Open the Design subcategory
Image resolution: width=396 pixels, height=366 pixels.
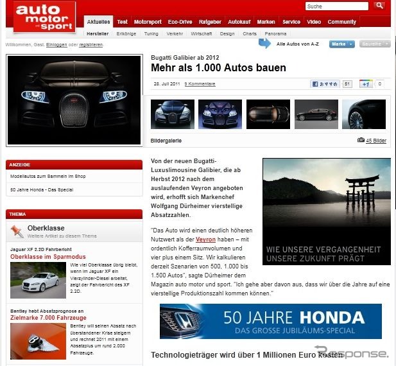[227, 33]
